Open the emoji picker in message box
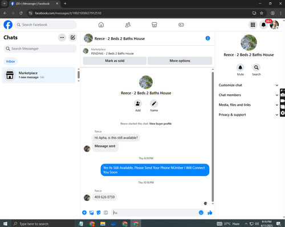285x227 pixels. [x=201, y=213]
